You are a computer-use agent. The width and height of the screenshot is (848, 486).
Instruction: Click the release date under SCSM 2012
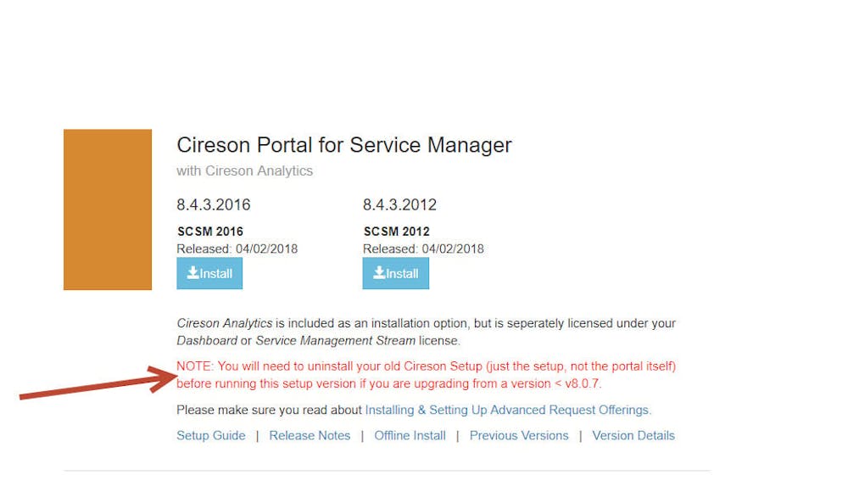423,249
